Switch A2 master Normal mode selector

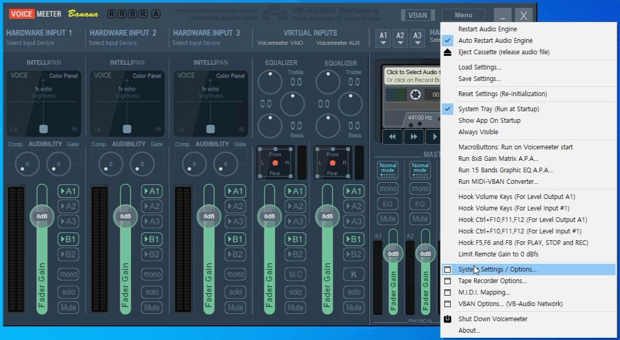pos(420,170)
